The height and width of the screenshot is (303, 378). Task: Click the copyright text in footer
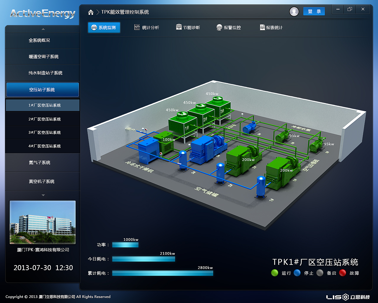pyautogui.click(x=58, y=297)
